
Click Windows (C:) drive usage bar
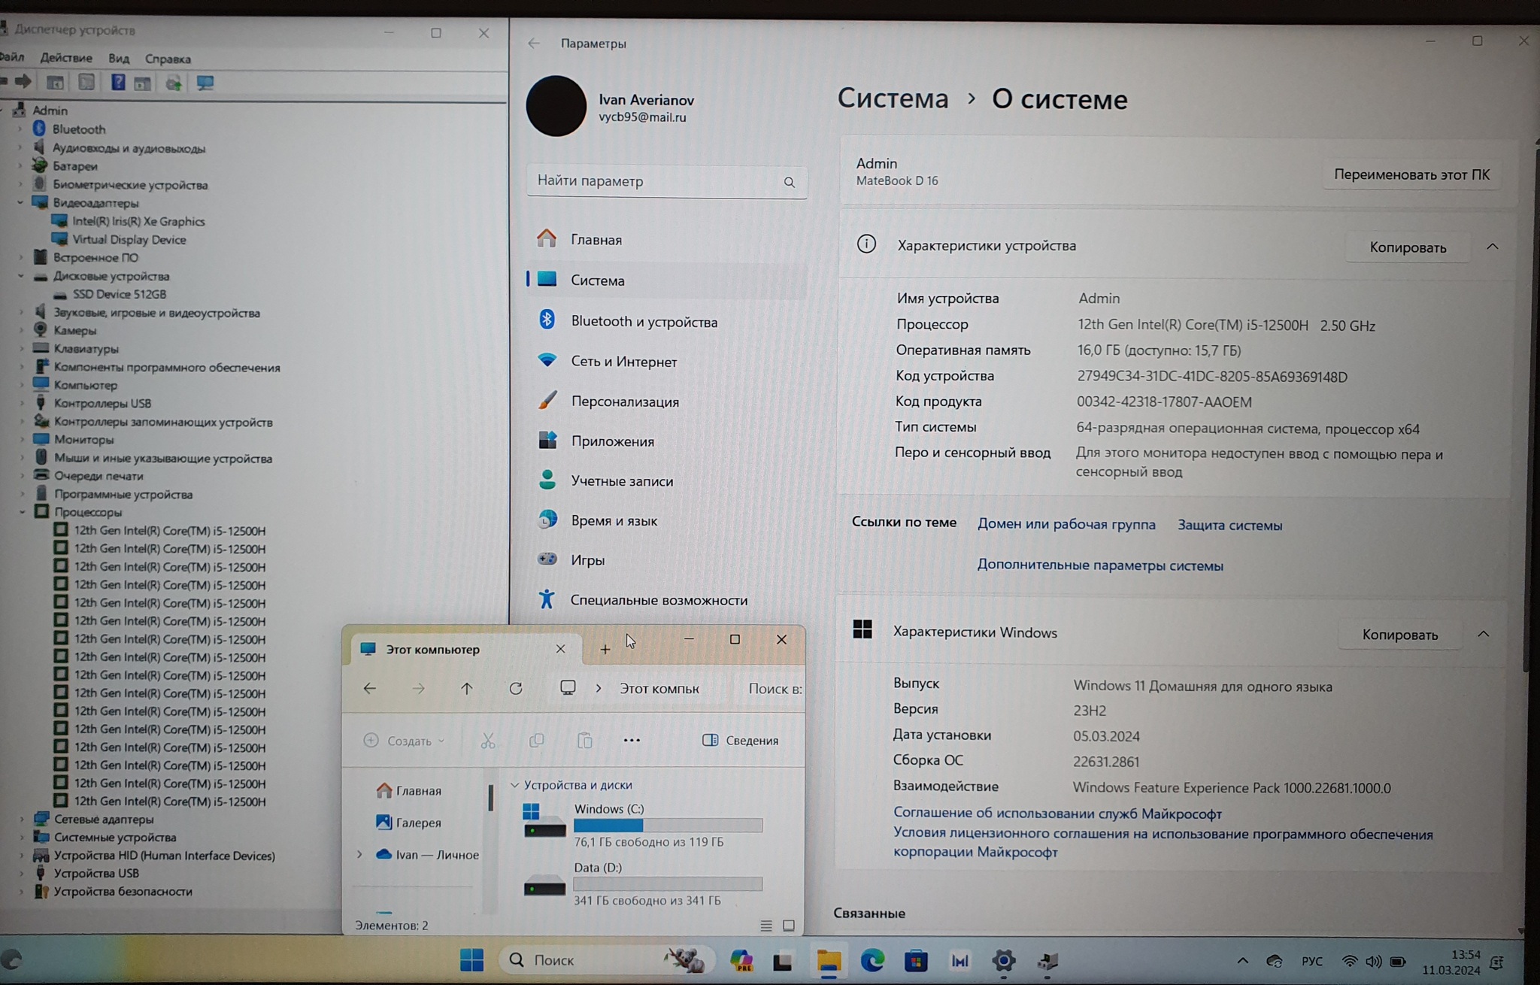pos(668,826)
